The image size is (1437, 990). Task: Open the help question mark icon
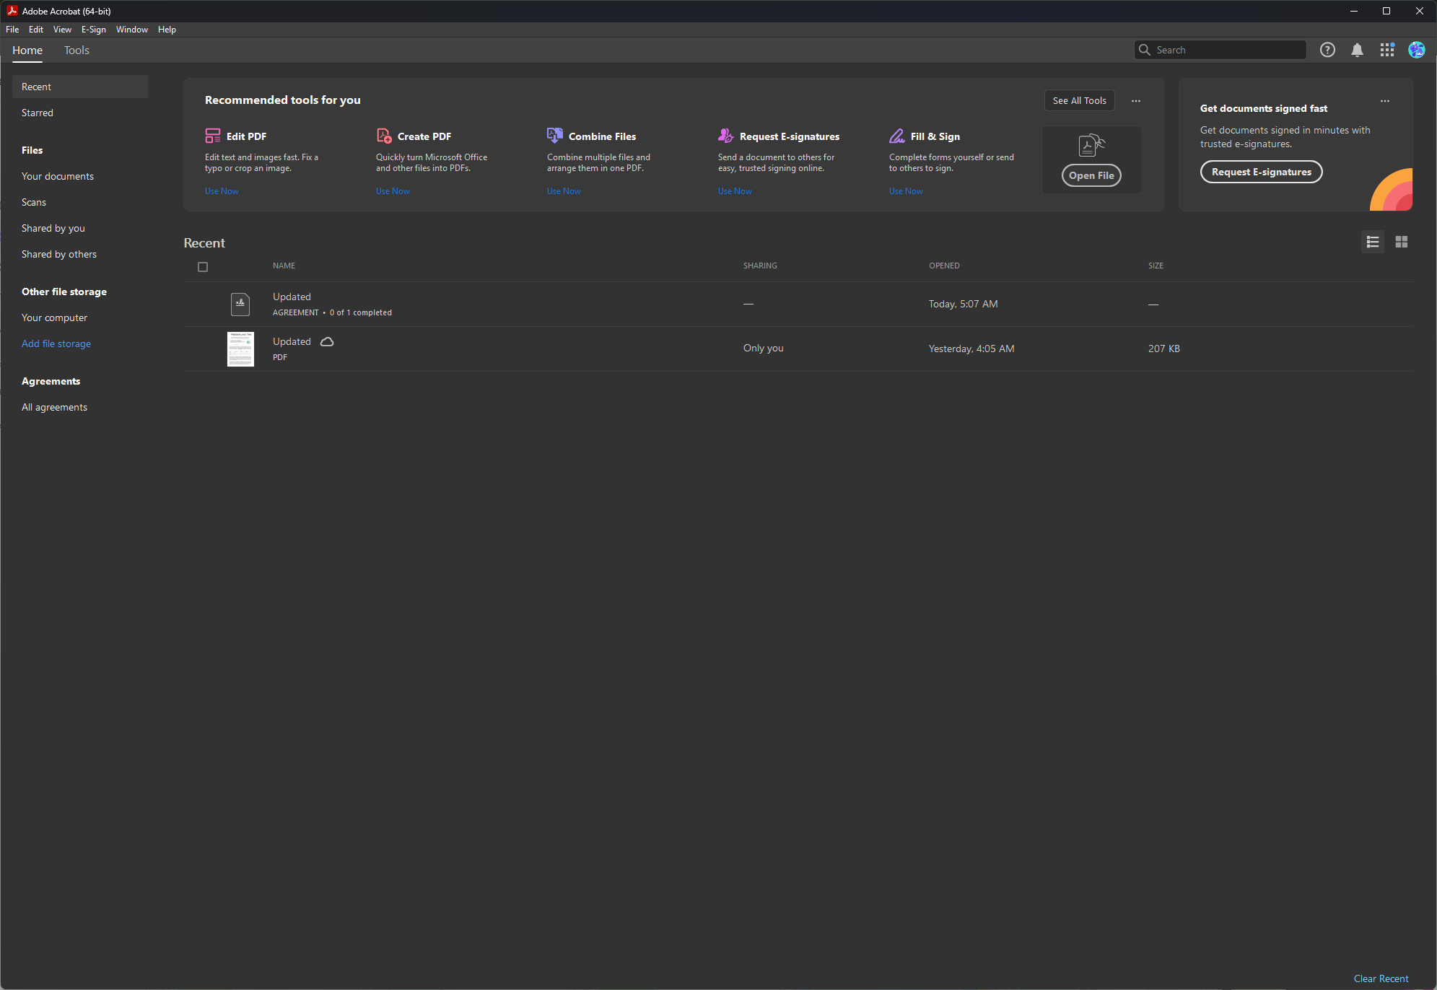1327,50
